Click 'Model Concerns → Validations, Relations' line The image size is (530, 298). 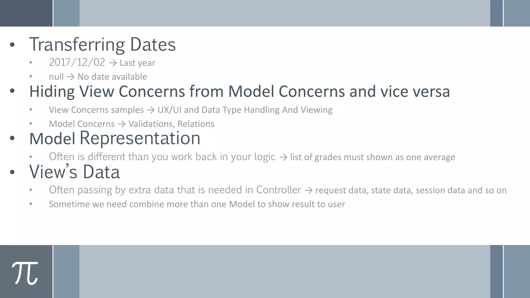(x=131, y=124)
